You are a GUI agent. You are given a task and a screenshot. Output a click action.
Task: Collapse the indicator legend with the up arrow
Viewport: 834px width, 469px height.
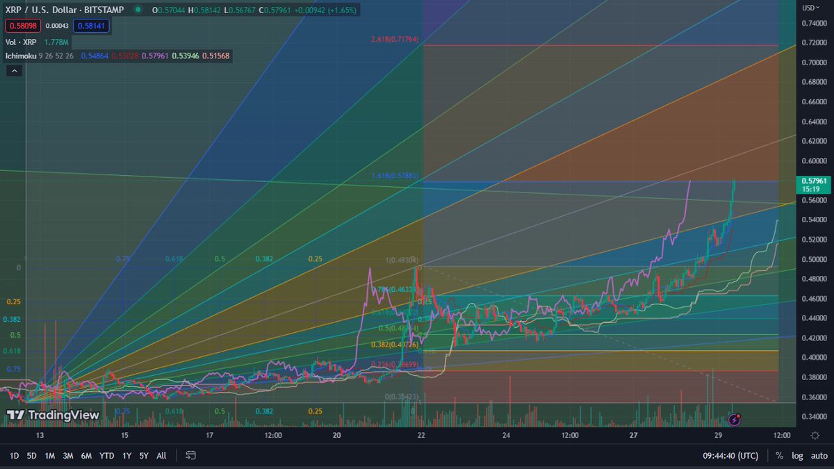13,70
